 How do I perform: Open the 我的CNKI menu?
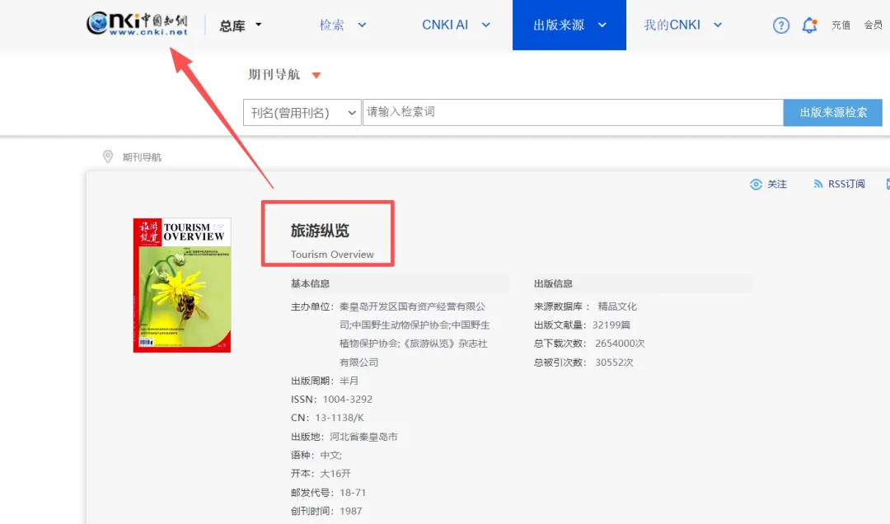click(672, 25)
